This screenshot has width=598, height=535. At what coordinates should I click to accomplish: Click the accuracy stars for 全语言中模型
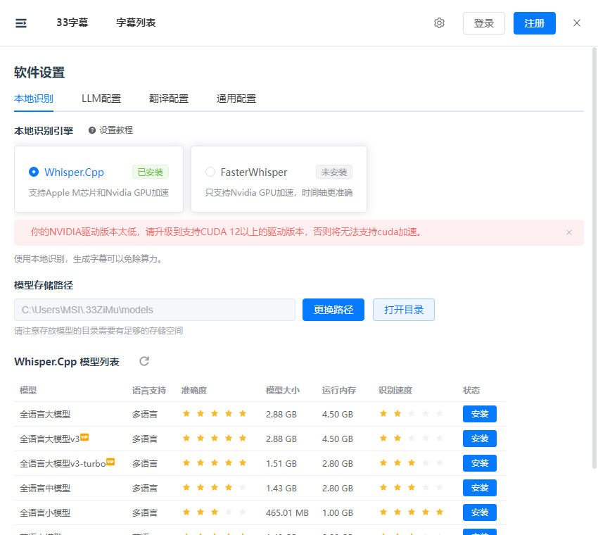[215, 487]
